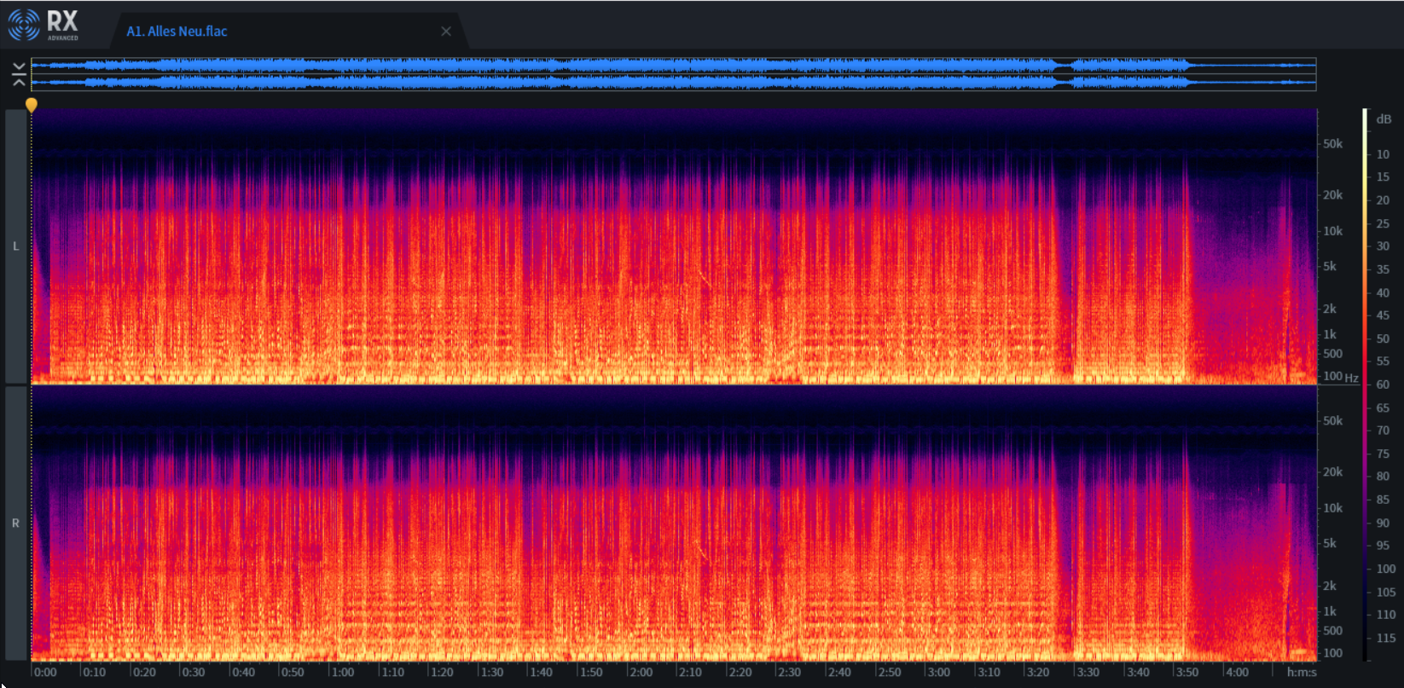This screenshot has width=1404, height=688.
Task: Click the 50k label on the left channel frequency scale
Action: (1332, 144)
